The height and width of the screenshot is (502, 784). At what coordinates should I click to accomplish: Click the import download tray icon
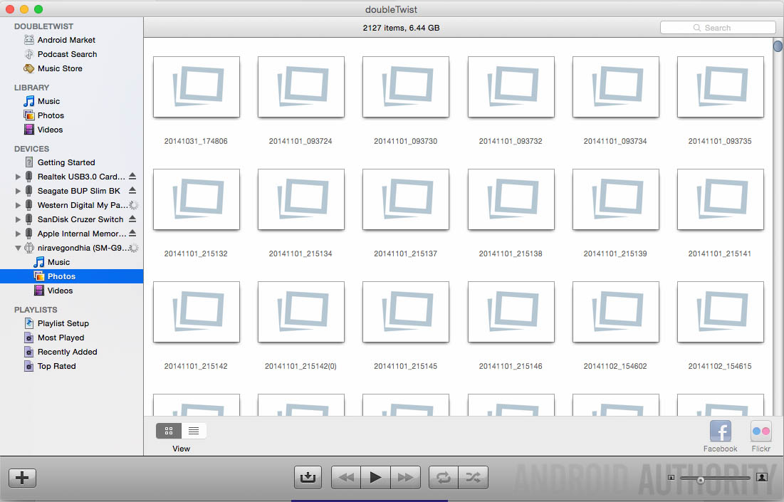pos(308,477)
